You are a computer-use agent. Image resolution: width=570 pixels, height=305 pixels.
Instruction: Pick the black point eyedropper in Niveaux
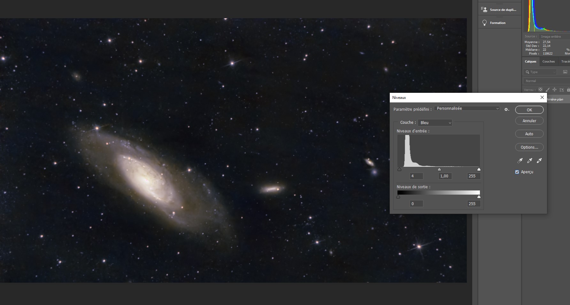(520, 160)
